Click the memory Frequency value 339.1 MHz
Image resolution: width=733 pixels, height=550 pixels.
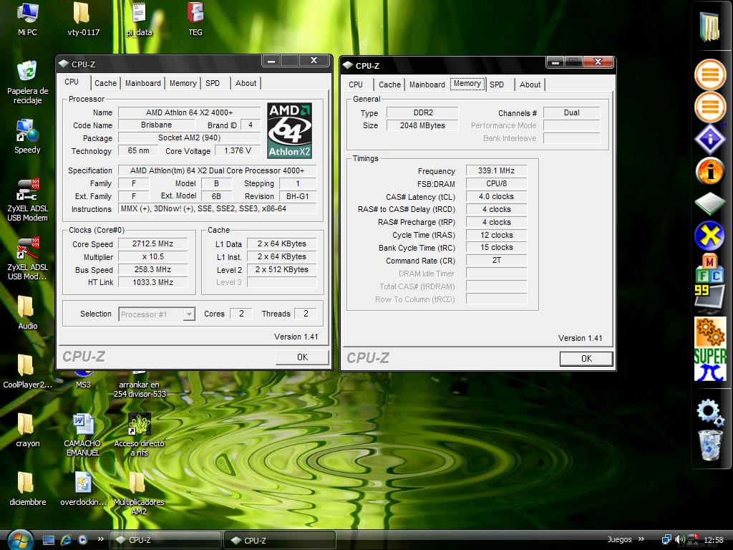point(497,170)
